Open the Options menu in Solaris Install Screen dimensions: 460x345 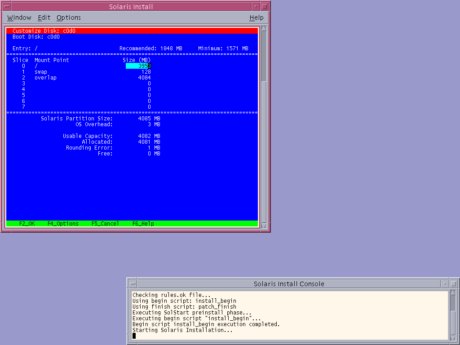[x=68, y=18]
